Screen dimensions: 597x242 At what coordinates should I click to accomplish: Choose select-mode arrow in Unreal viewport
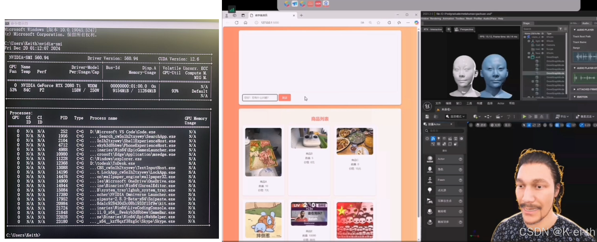524,125
